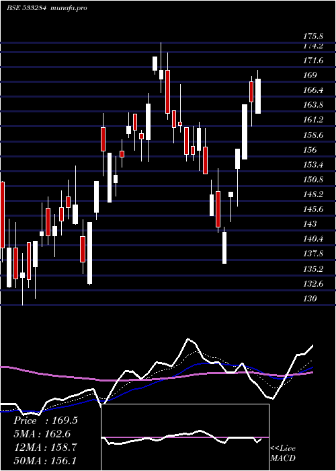Select the 161.2 price axis label
The width and height of the screenshot is (336, 471).
click(x=313, y=120)
